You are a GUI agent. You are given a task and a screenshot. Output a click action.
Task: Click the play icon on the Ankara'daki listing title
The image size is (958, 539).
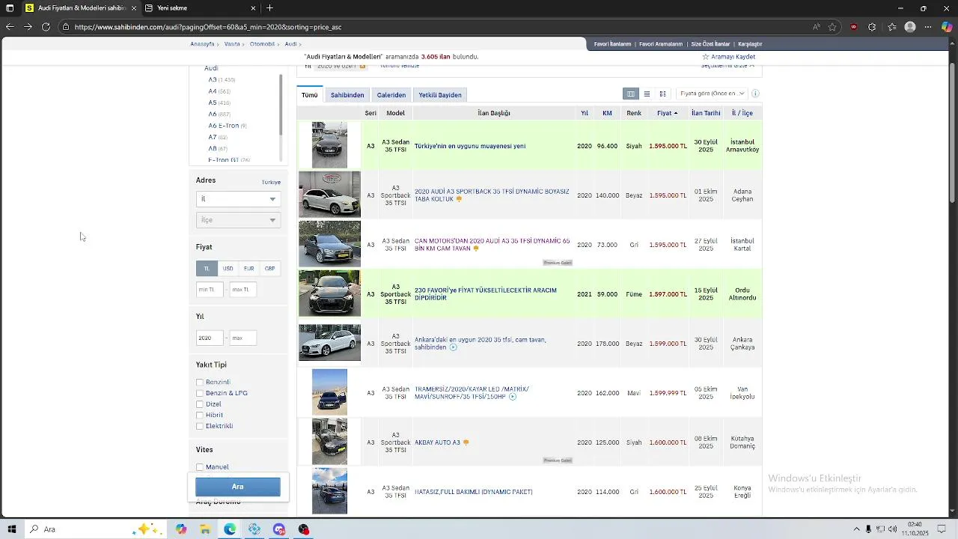[x=453, y=347]
